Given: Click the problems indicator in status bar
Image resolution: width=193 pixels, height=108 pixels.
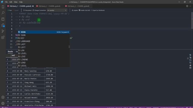Looking at the screenshot, I should pos(5,107).
